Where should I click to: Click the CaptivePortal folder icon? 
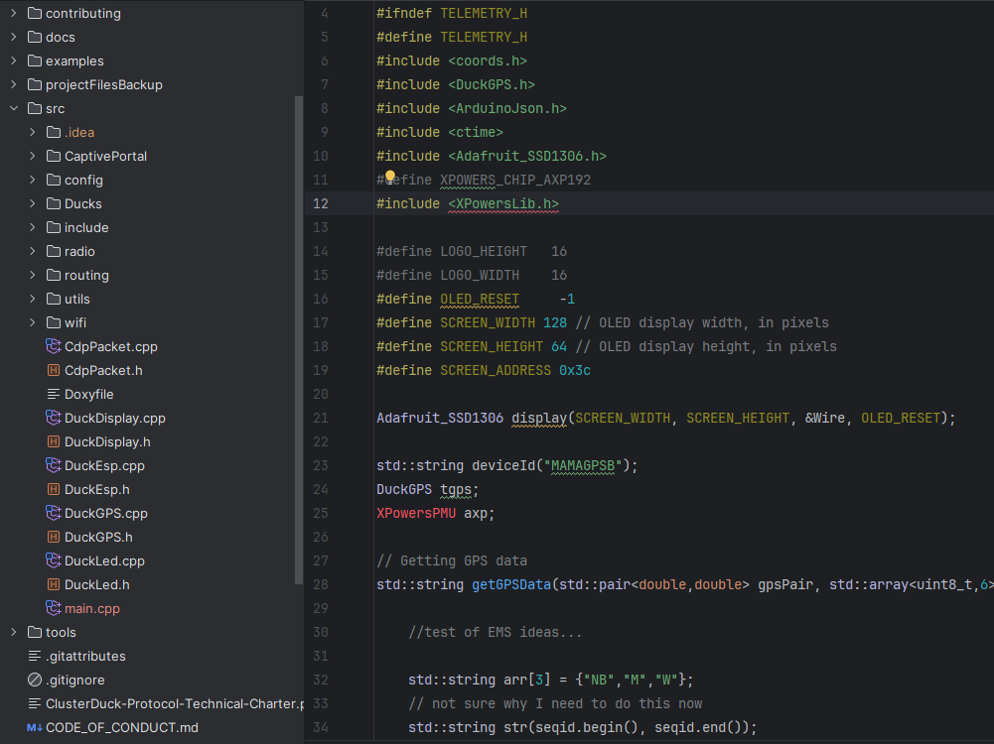[x=54, y=156]
